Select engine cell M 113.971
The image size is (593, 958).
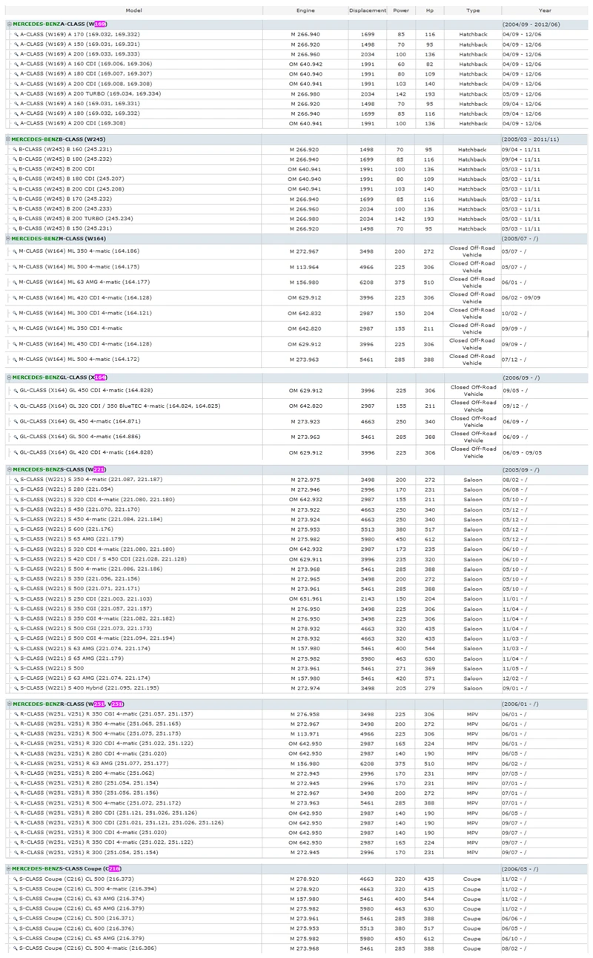pyautogui.click(x=305, y=733)
